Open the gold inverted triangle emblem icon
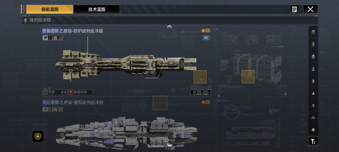This screenshot has height=152, width=339. [x=38, y=136]
